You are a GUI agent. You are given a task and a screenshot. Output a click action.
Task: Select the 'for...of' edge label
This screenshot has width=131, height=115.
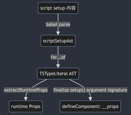(x=58, y=57)
